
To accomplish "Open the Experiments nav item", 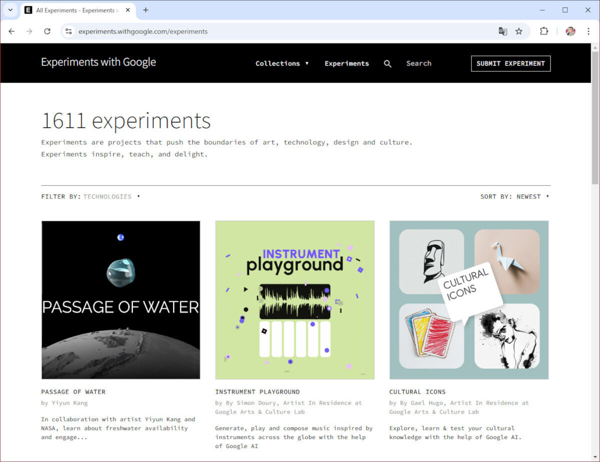I will [x=346, y=63].
